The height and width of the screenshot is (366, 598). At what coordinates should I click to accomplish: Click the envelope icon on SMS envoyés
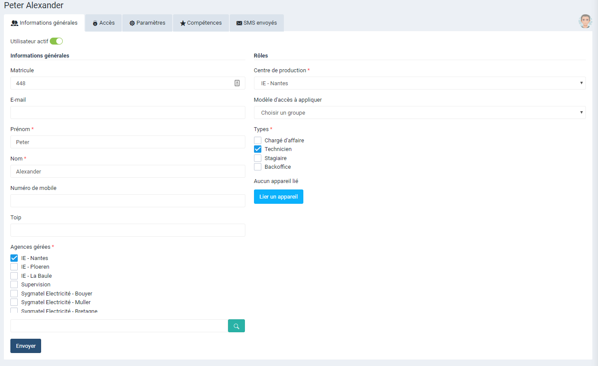click(x=239, y=23)
